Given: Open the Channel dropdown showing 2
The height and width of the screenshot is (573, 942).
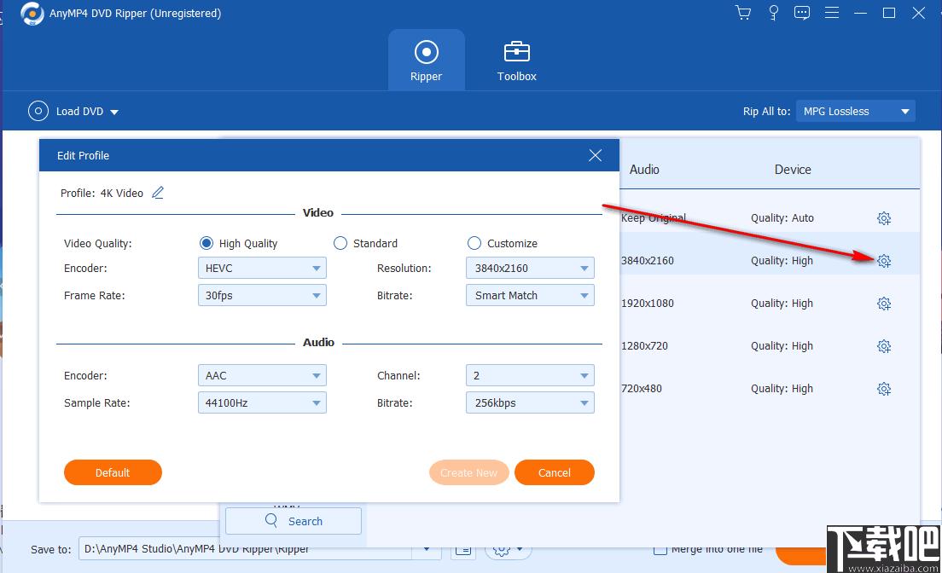Looking at the screenshot, I should [530, 375].
